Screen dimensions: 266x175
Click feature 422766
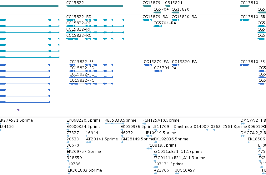(156, 173)
